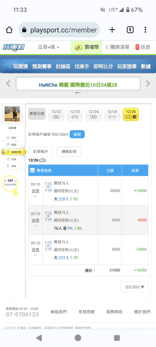Viewport: 156px width, 347px height.
Task: Open 數據 in the nav bar
Action: (146, 66)
